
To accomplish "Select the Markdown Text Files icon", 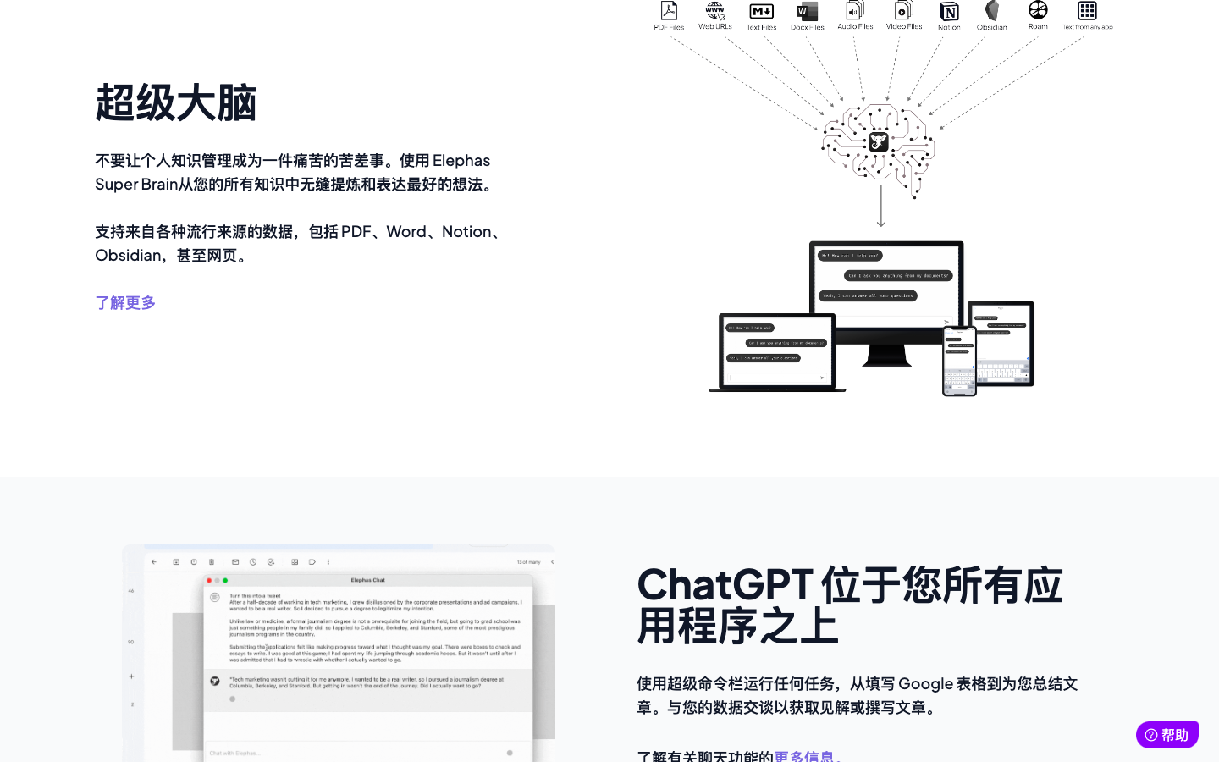I will [x=761, y=11].
